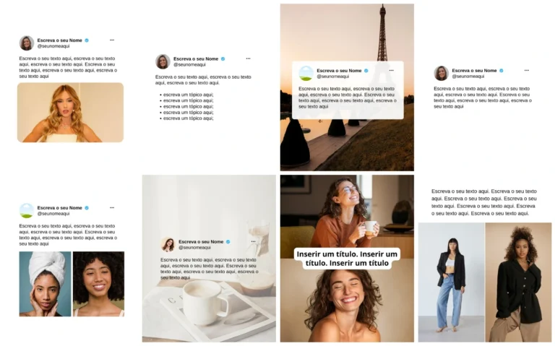Open the three-dot menu above the blonde woman photo
This screenshot has width=555, height=346.
(112, 40)
